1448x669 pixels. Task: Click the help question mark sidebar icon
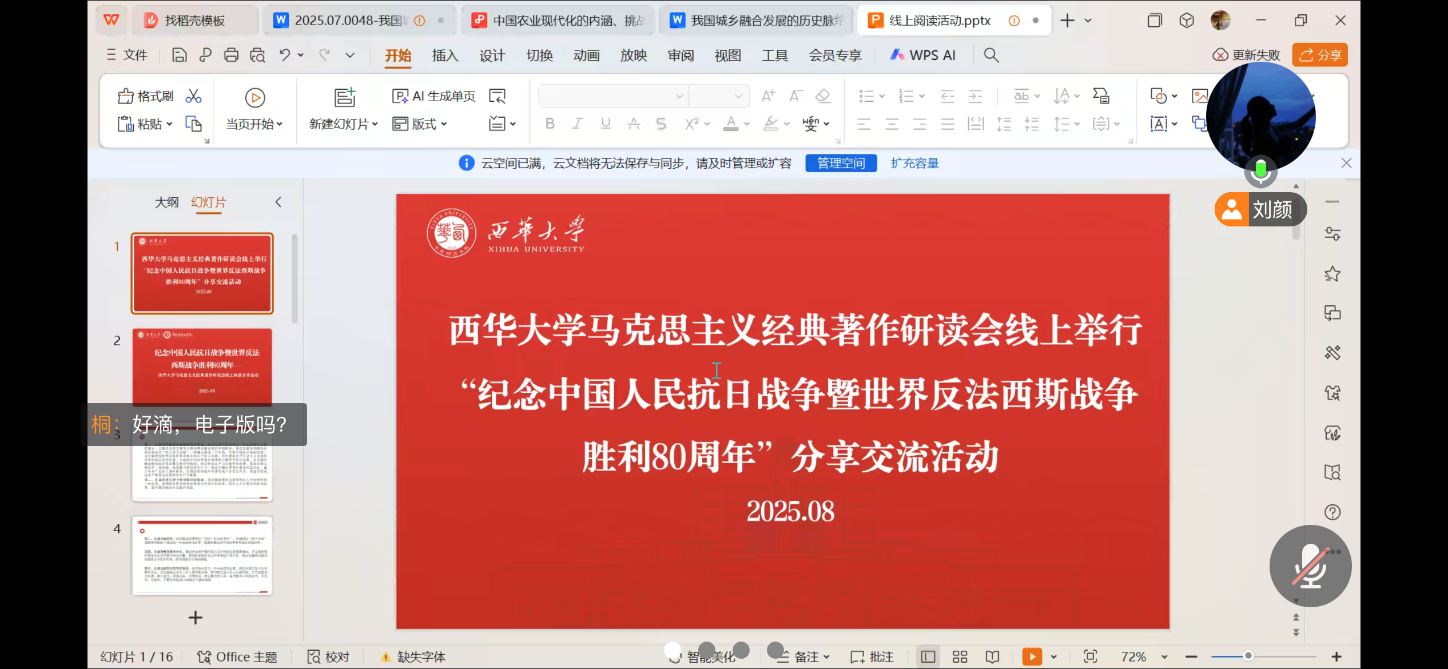1332,512
